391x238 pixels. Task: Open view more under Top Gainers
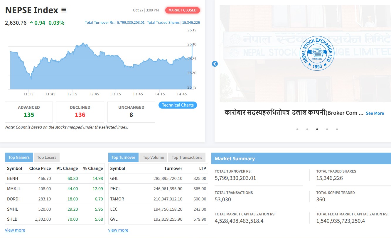(x=15, y=230)
